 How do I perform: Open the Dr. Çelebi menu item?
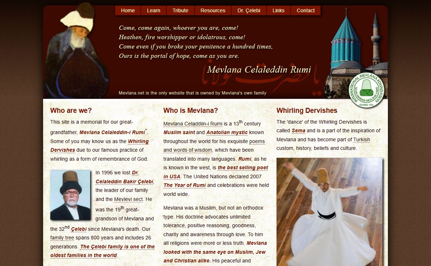(x=249, y=10)
